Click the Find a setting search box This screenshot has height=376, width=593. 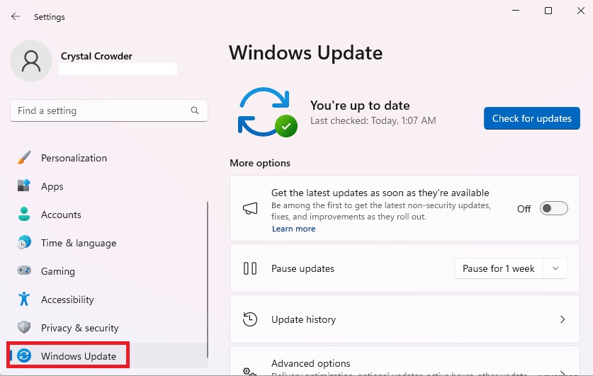pyautogui.click(x=109, y=110)
